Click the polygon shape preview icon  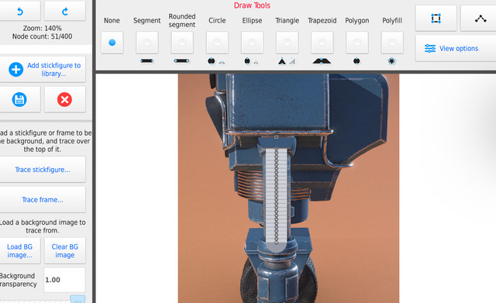pos(356,61)
